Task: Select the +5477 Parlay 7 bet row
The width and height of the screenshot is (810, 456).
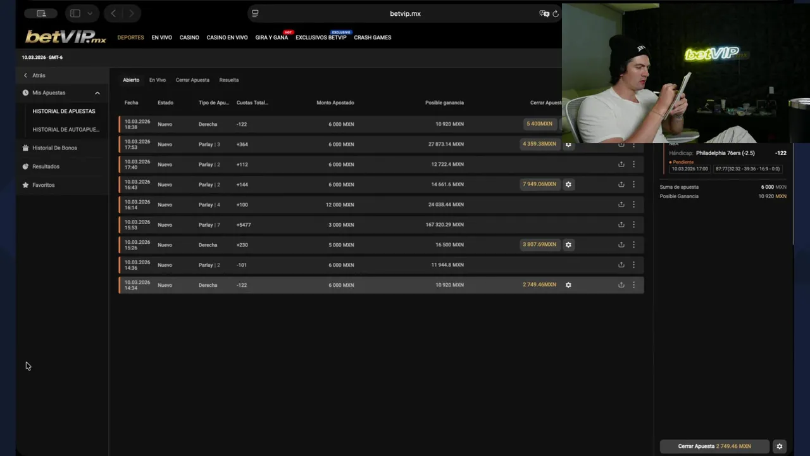Action: [x=381, y=224]
